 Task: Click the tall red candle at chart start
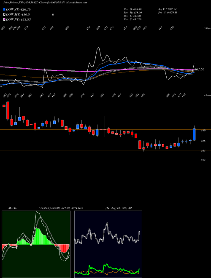tap(8, 110)
